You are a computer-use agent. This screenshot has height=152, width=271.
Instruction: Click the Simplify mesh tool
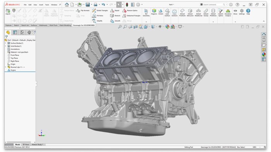[x=97, y=21]
